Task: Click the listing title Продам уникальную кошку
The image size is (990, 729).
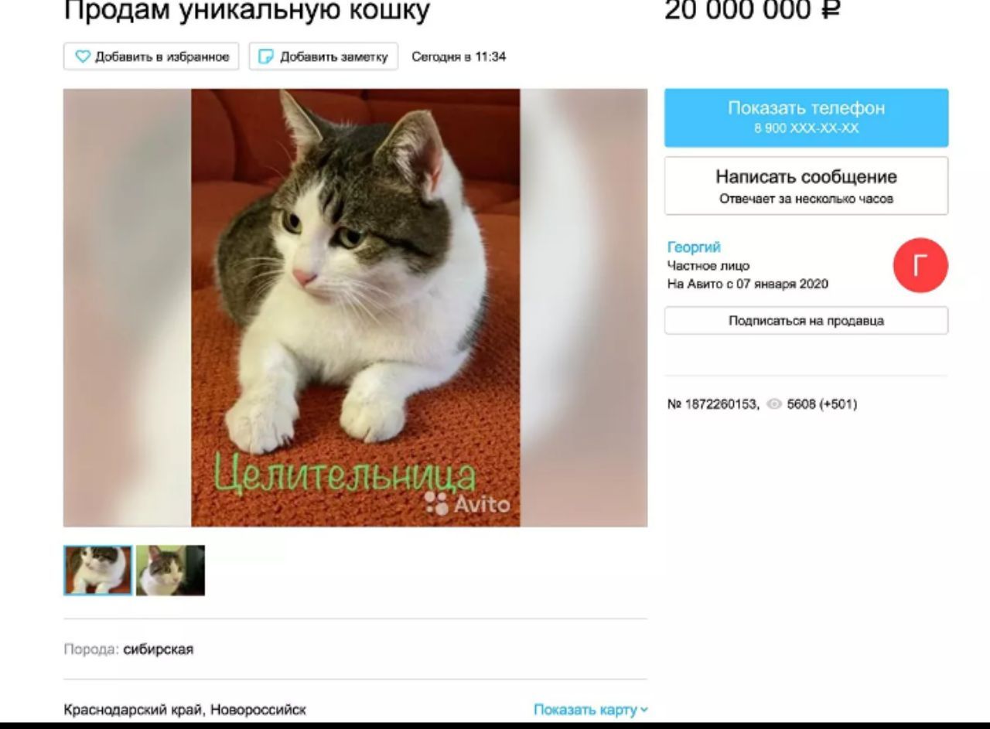Action: 247,10
